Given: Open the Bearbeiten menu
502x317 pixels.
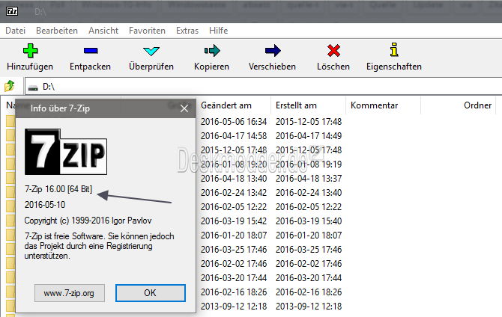Looking at the screenshot, I should pos(57,31).
